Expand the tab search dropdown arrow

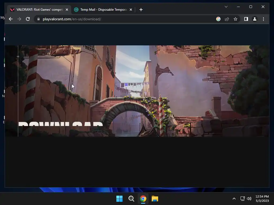pyautogui.click(x=226, y=7)
